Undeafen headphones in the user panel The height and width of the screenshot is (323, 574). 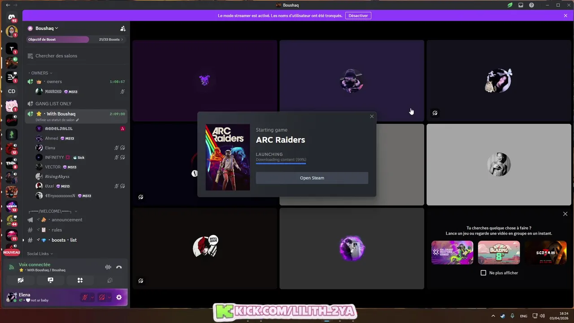coord(102,297)
